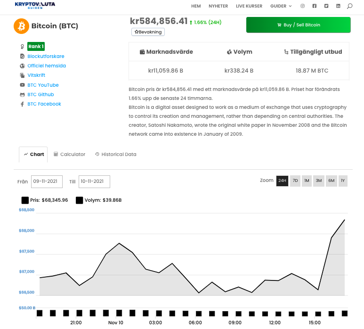Visit the Officiel hemsida link

pos(47,66)
